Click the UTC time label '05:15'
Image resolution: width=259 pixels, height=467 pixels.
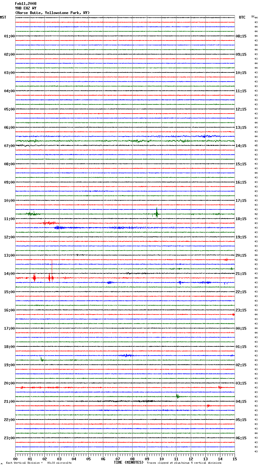[241, 420]
